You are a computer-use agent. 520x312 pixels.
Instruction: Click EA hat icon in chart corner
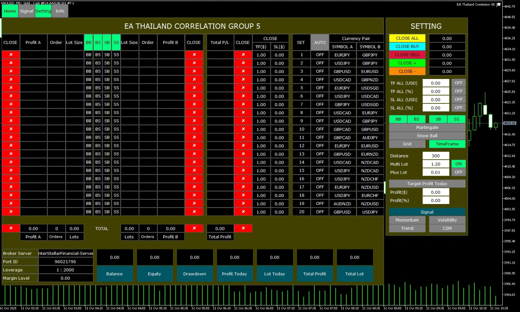[x=499, y=5]
